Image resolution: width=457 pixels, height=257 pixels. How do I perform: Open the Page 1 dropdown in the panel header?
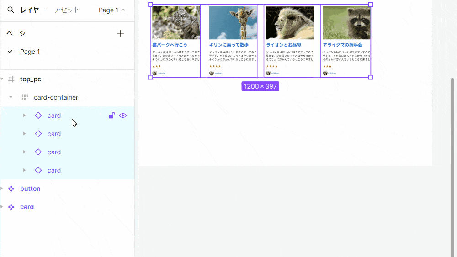pyautogui.click(x=112, y=10)
